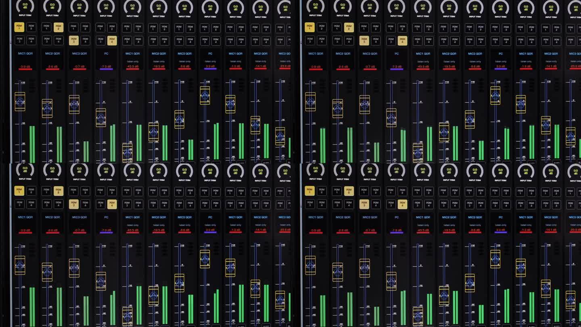The height and width of the screenshot is (327, 581).
Task: Top-right panel: enable PGM 2 on 8.6 dB strip
Action: pyautogui.click(x=481, y=27)
